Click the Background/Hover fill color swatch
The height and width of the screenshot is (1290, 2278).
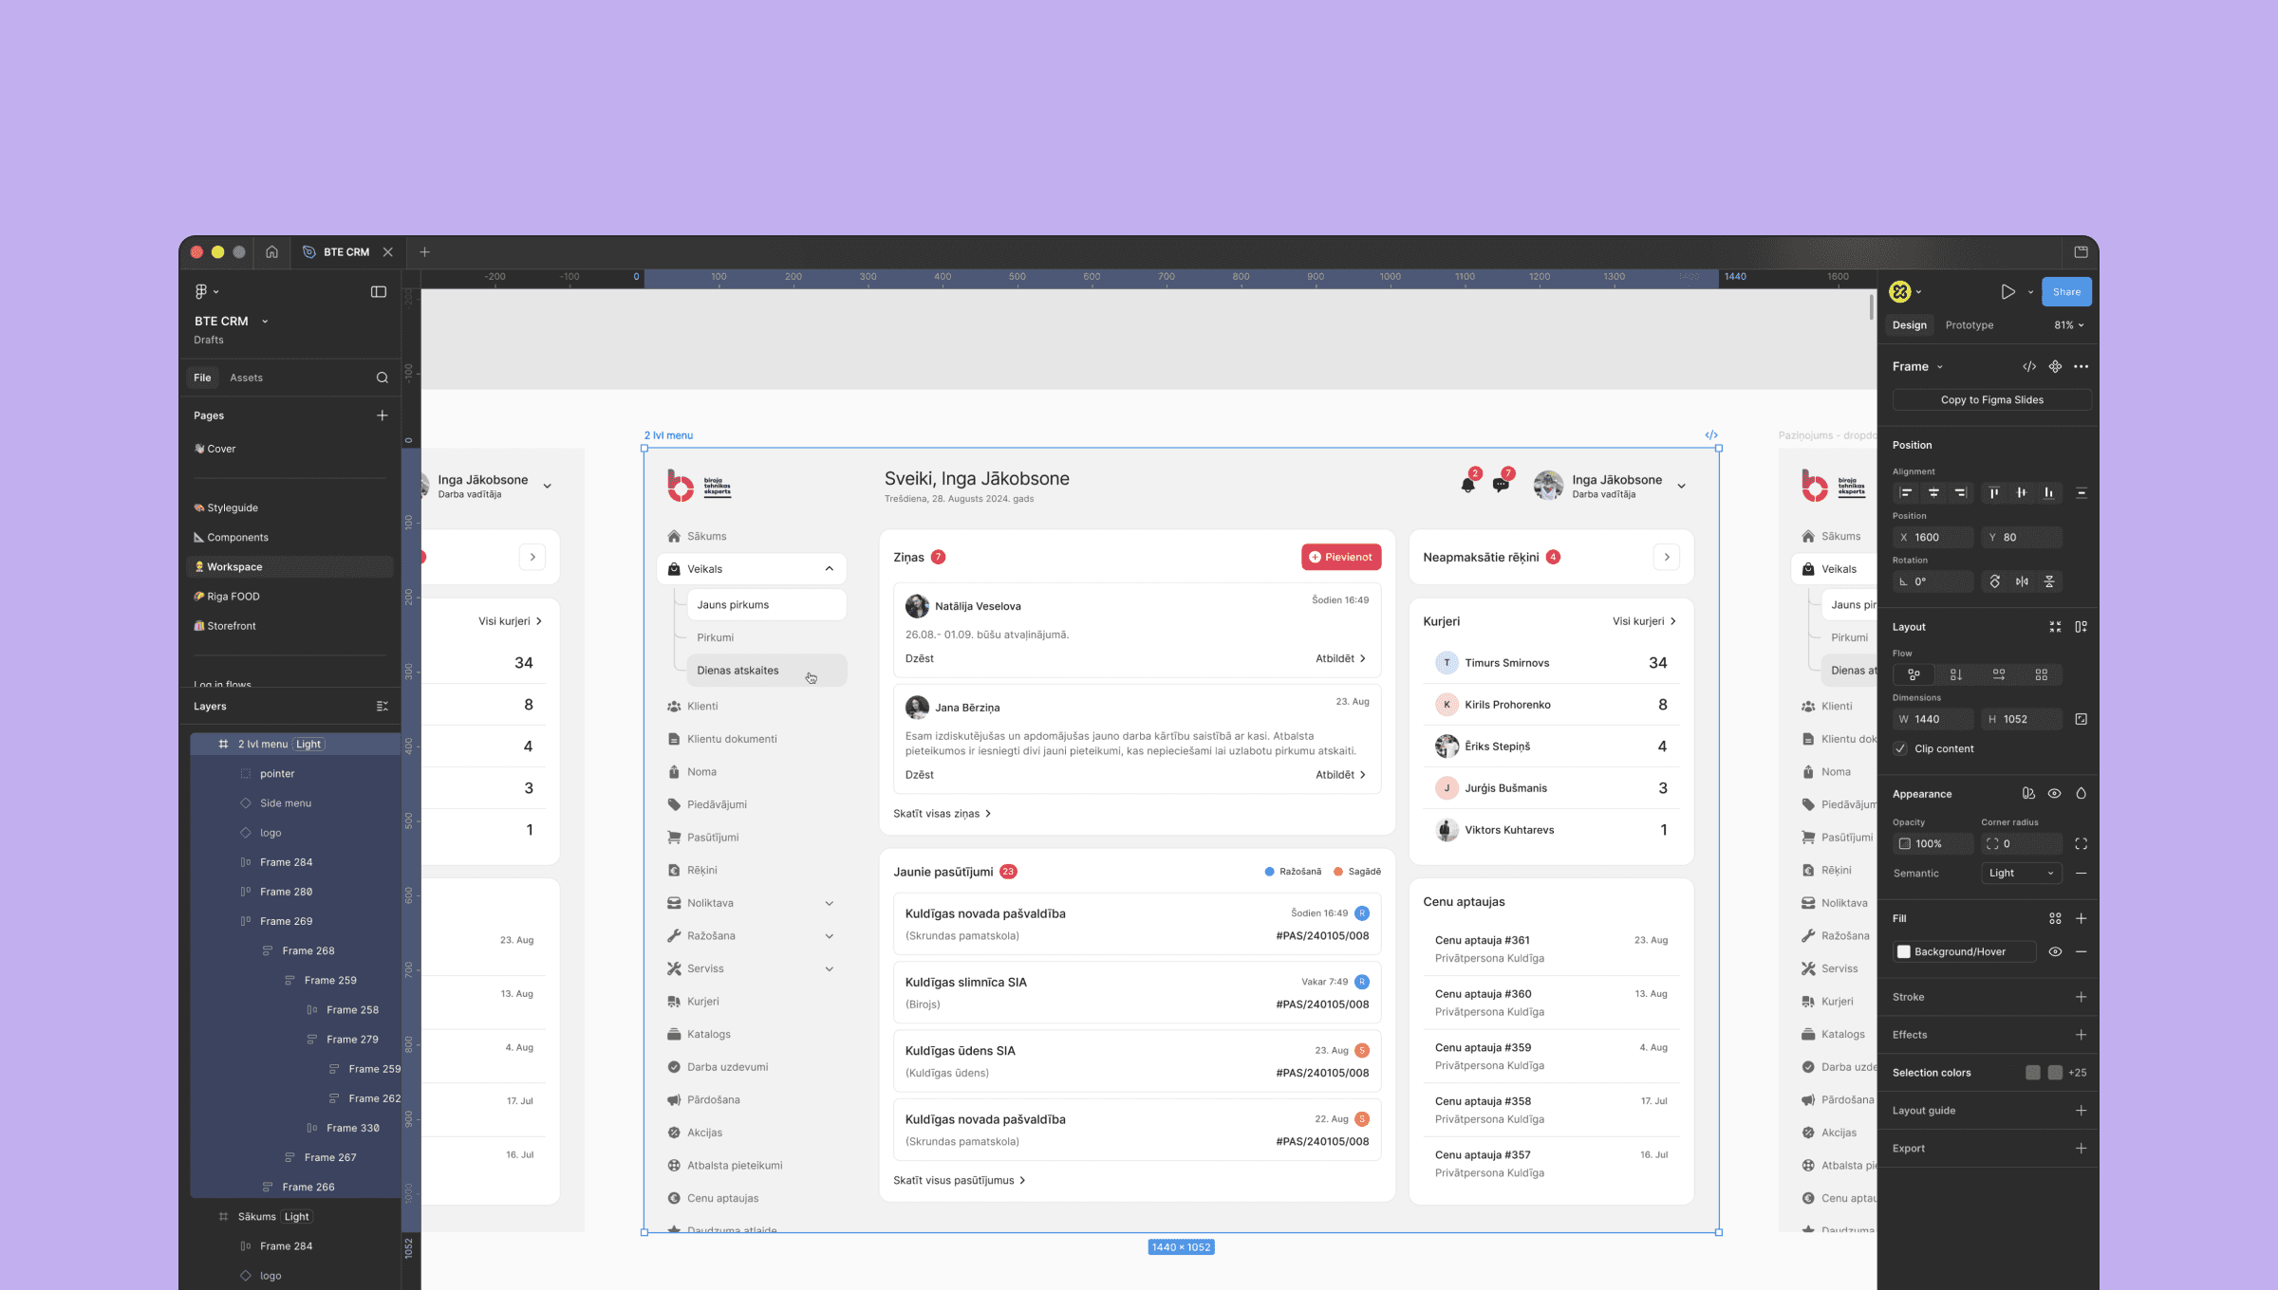click(x=1904, y=952)
